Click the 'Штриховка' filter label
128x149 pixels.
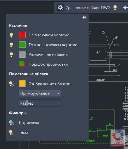[x=29, y=123]
